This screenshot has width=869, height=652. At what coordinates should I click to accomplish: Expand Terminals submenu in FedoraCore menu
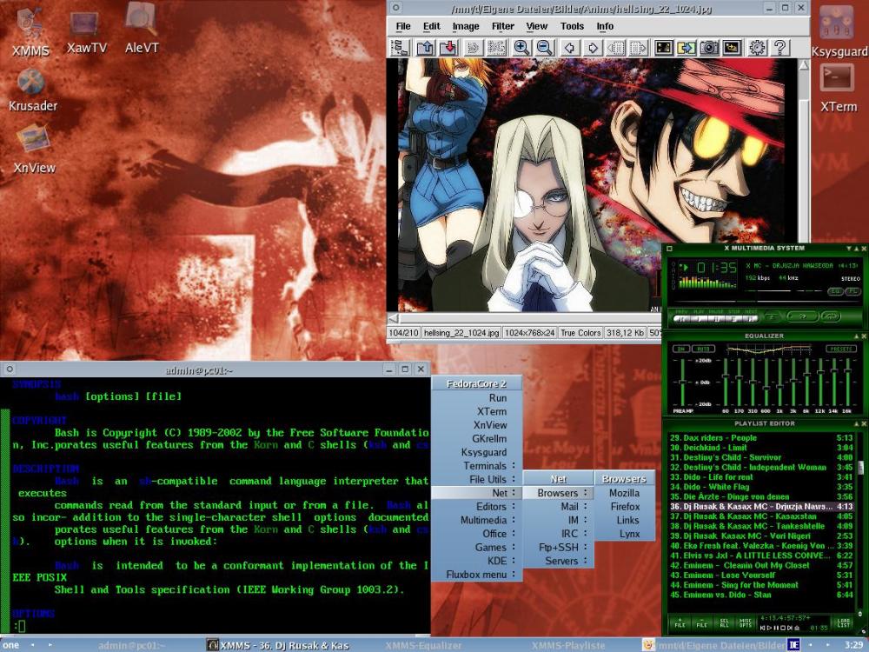click(476, 466)
